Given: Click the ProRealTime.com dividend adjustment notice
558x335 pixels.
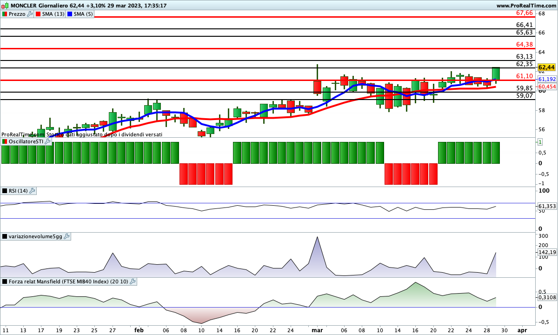Looking at the screenshot, I should click(x=82, y=134).
